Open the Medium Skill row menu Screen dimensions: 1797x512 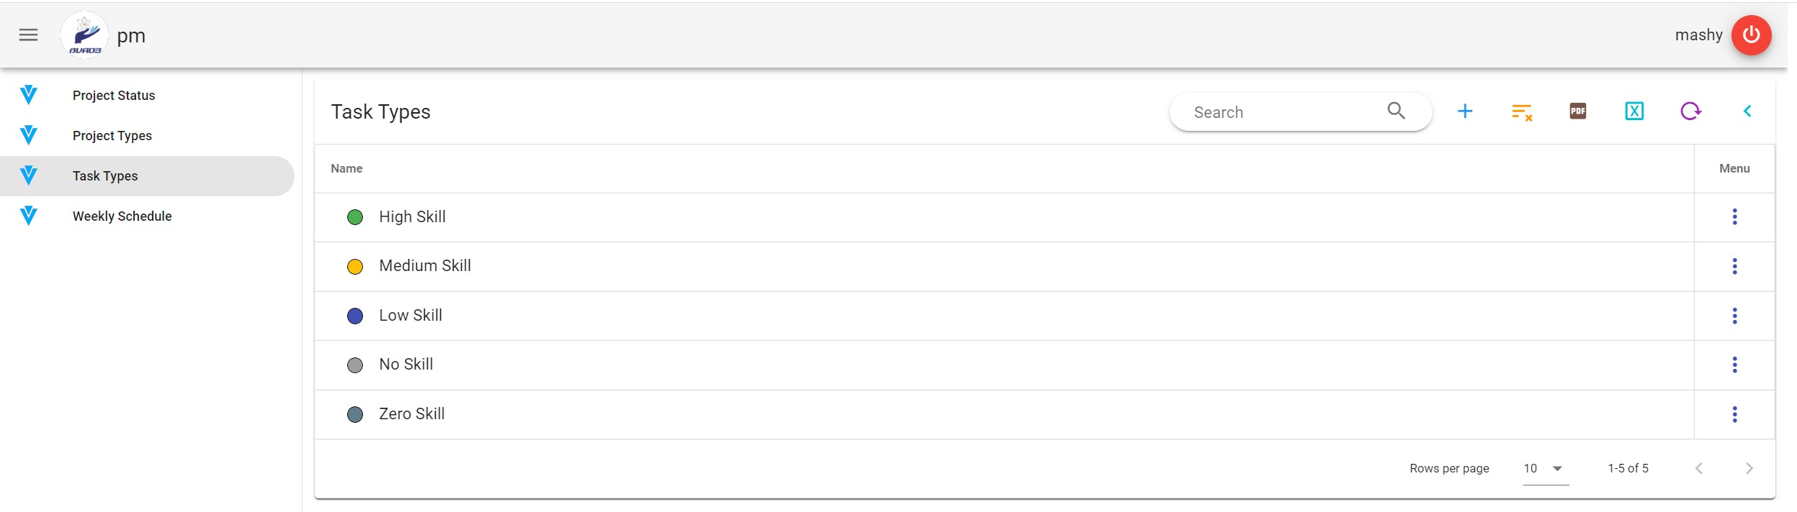click(1734, 266)
